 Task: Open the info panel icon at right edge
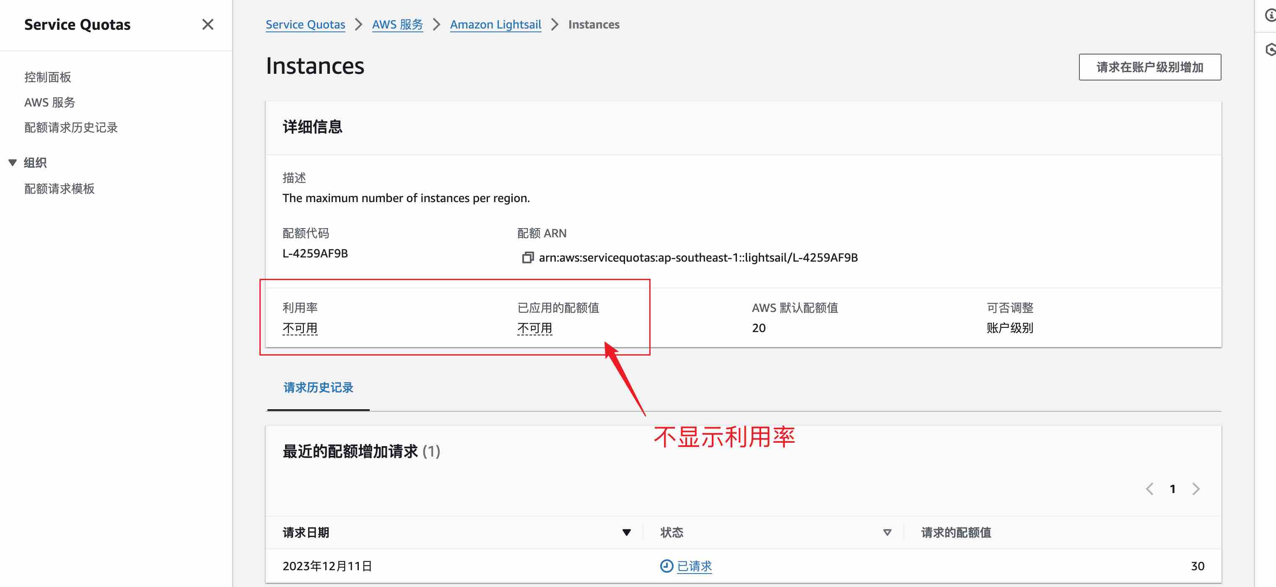[1270, 16]
